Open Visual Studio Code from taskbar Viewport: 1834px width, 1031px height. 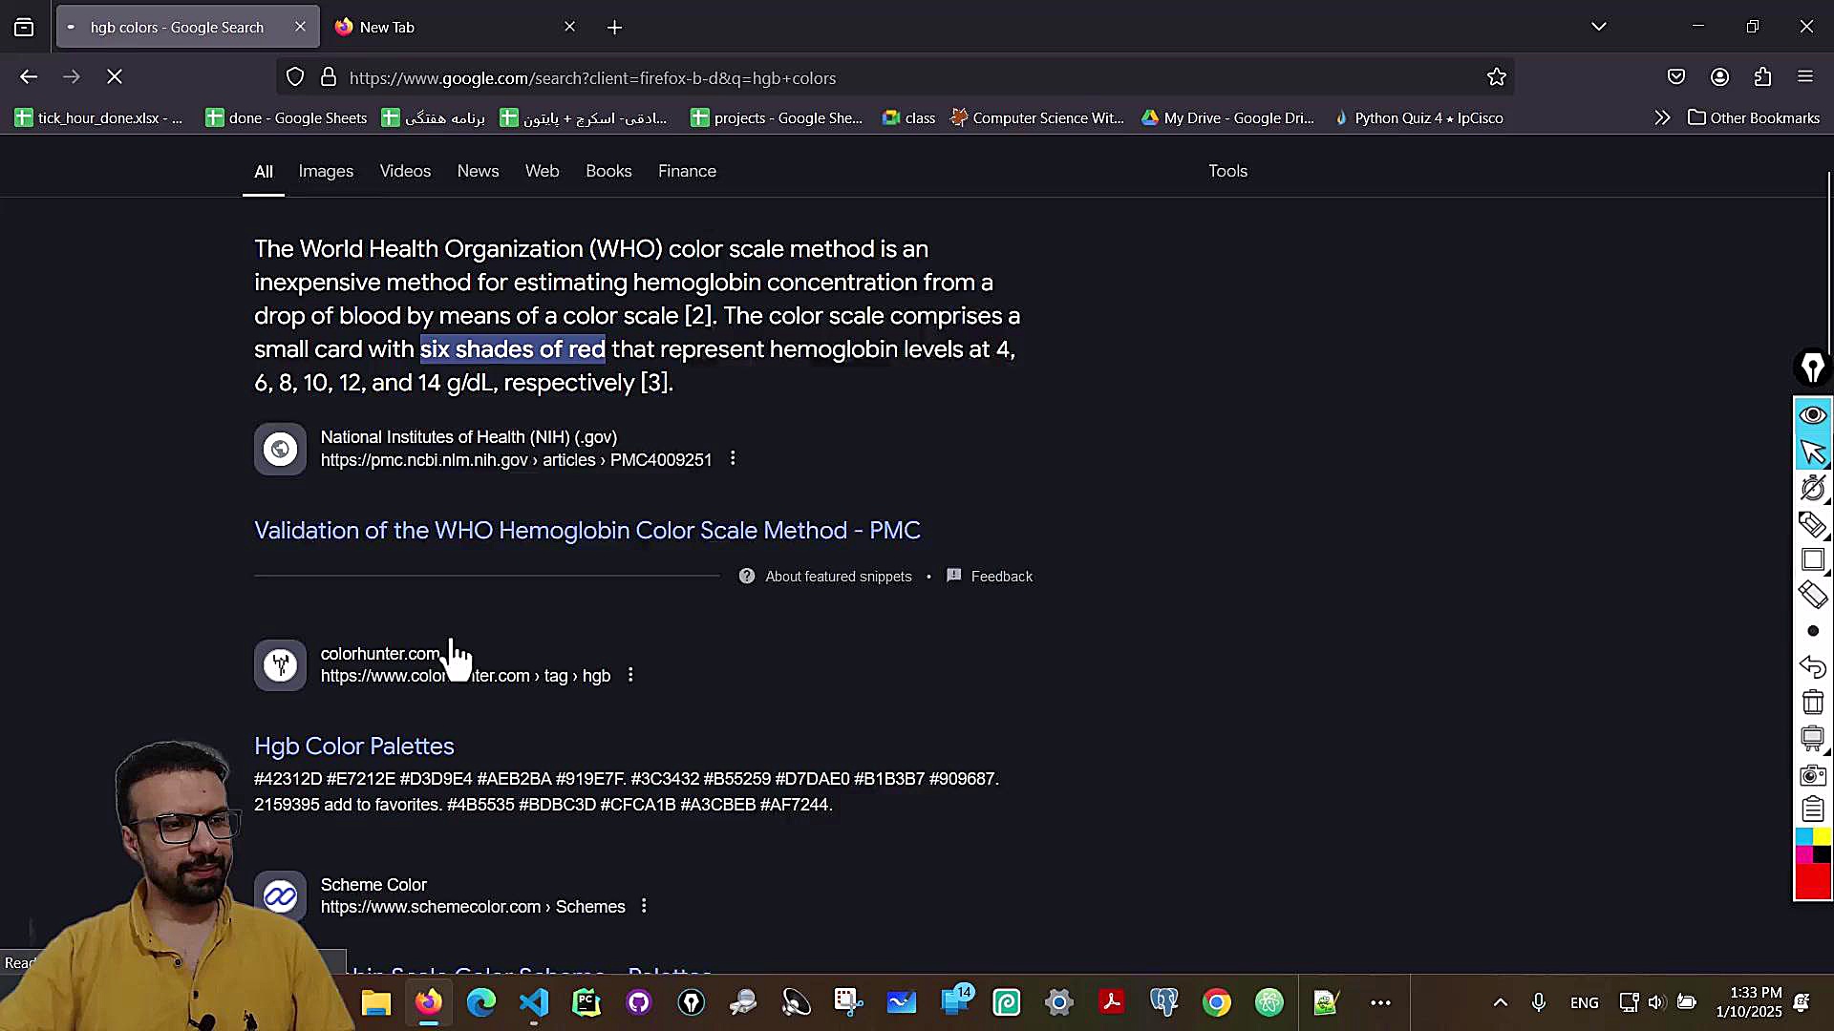click(x=534, y=1002)
